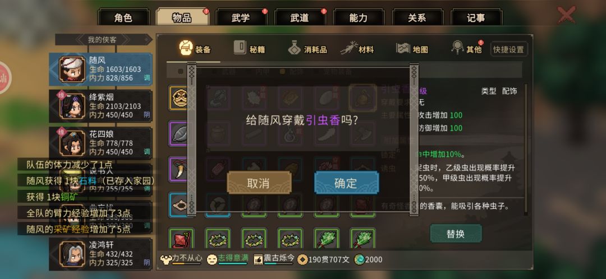Viewport: 606px width, 279px height.
Task: Open the 材料 materials category
Action: 357,49
